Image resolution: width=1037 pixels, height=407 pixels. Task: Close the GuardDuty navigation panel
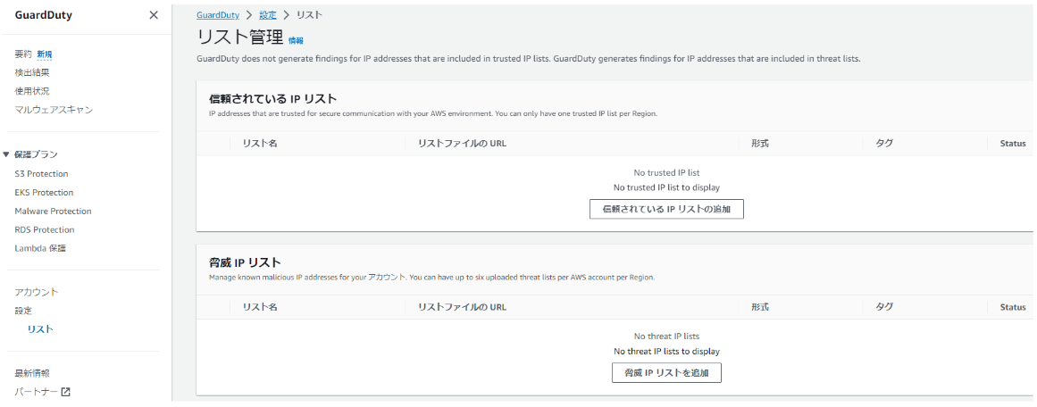click(x=154, y=14)
